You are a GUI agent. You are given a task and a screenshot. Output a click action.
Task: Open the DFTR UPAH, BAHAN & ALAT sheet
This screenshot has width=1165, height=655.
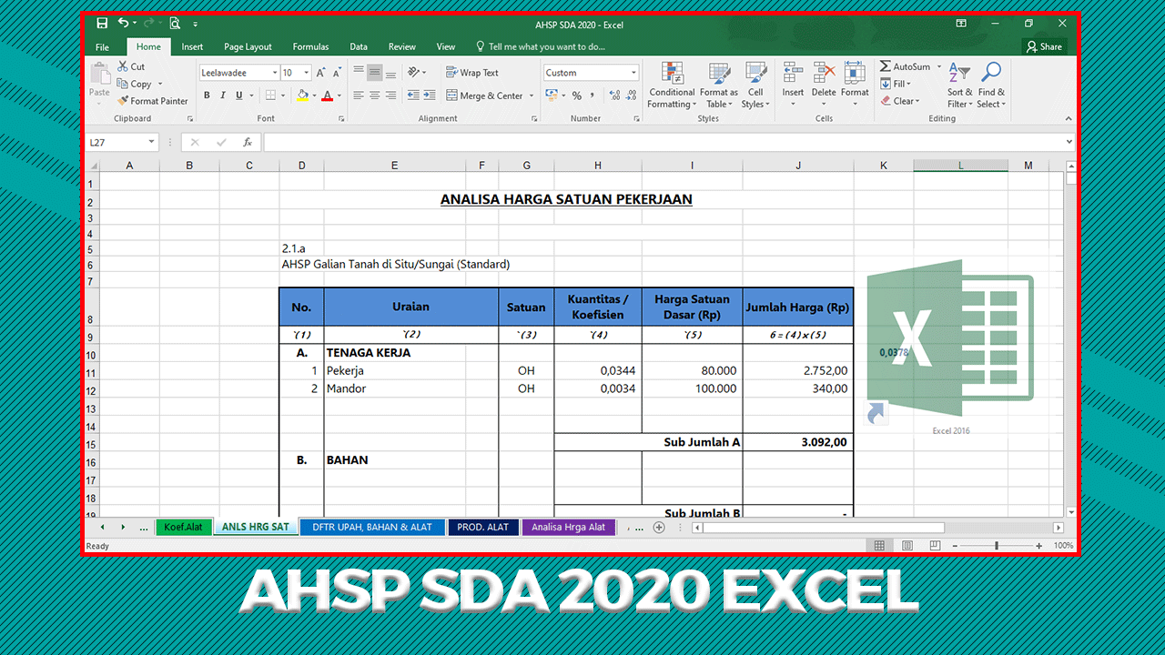click(372, 527)
